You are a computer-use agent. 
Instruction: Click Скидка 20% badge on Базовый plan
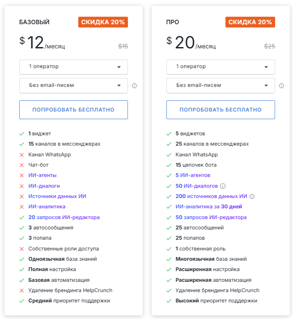pyautogui.click(x=103, y=22)
